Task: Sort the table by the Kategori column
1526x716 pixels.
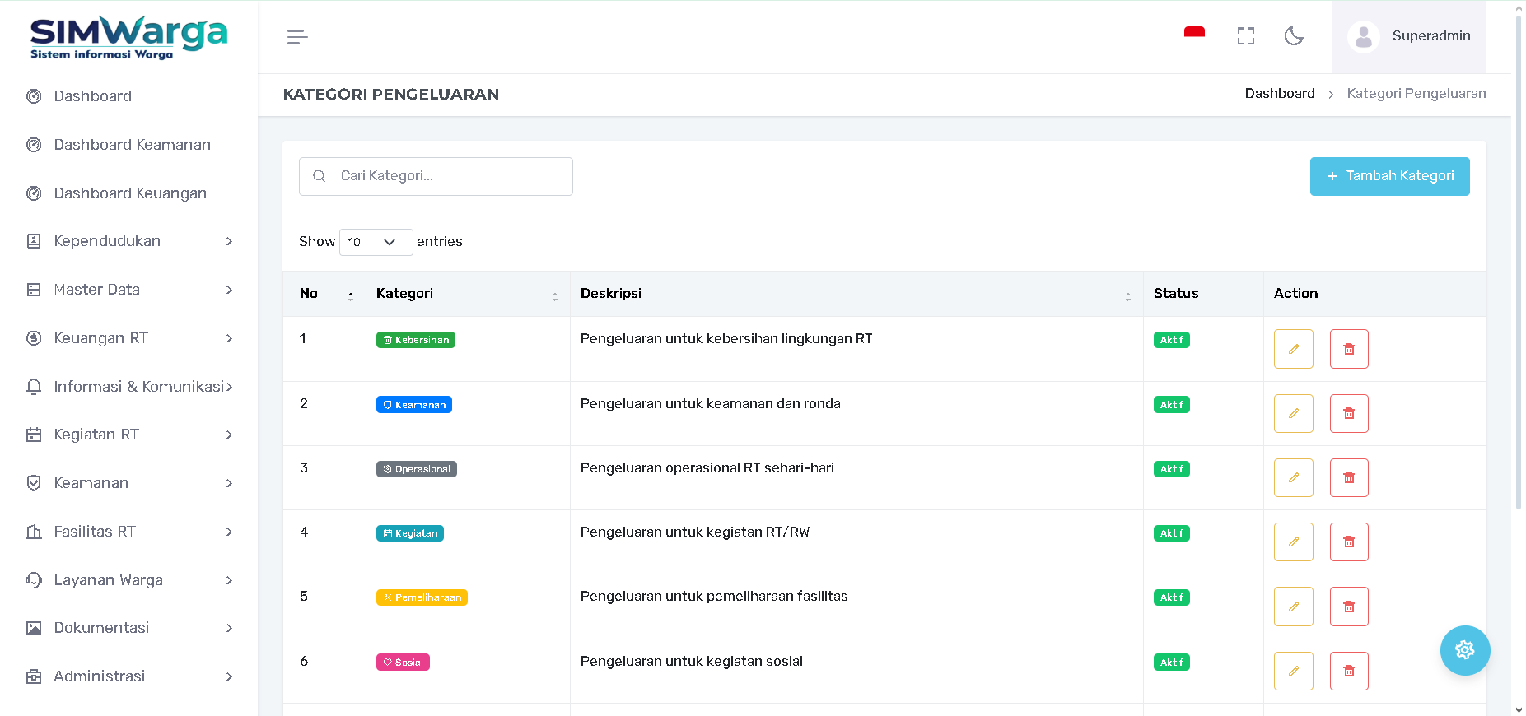Action: [x=467, y=294]
